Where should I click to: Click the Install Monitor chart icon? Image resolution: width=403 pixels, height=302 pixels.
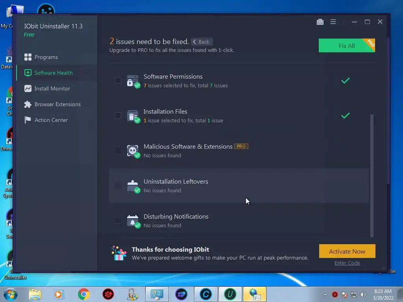coord(28,88)
